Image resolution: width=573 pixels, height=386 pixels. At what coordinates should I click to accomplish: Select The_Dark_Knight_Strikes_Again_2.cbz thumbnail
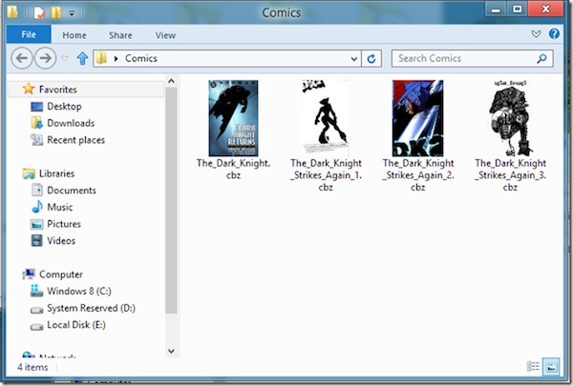click(x=417, y=118)
